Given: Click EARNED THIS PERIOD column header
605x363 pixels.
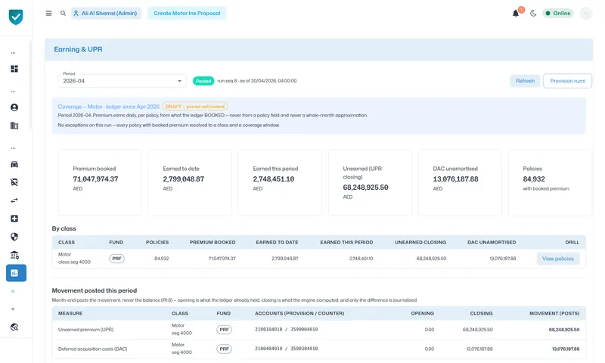Looking at the screenshot, I should point(346,242).
